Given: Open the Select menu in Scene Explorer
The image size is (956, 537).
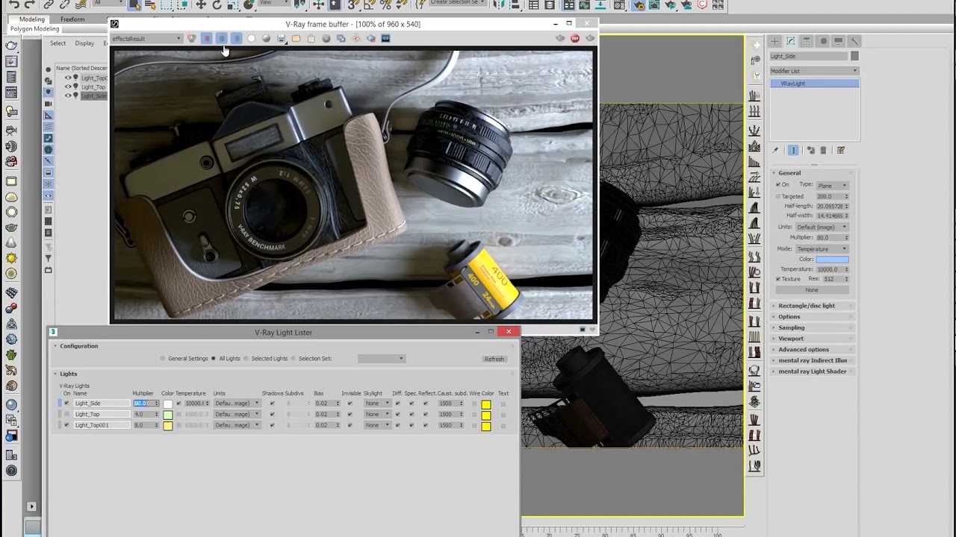Looking at the screenshot, I should coord(58,43).
